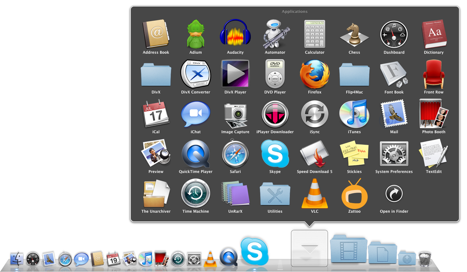Open Firefox browser
This screenshot has height=272, width=467.
coord(315,74)
